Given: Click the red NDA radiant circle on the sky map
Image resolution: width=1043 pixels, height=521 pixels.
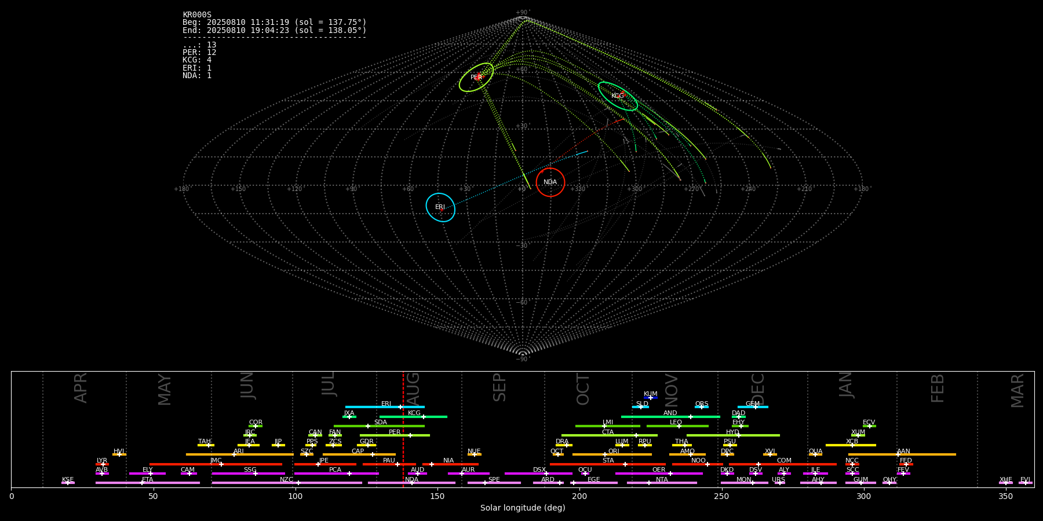Looking at the screenshot, I should pyautogui.click(x=550, y=182).
